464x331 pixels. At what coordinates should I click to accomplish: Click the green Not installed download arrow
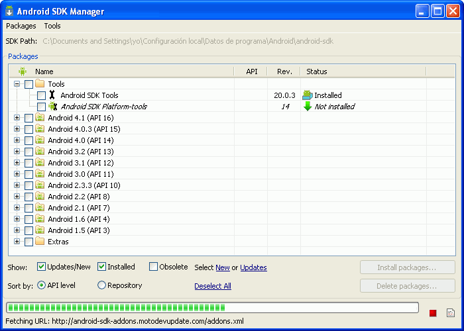[x=308, y=106]
